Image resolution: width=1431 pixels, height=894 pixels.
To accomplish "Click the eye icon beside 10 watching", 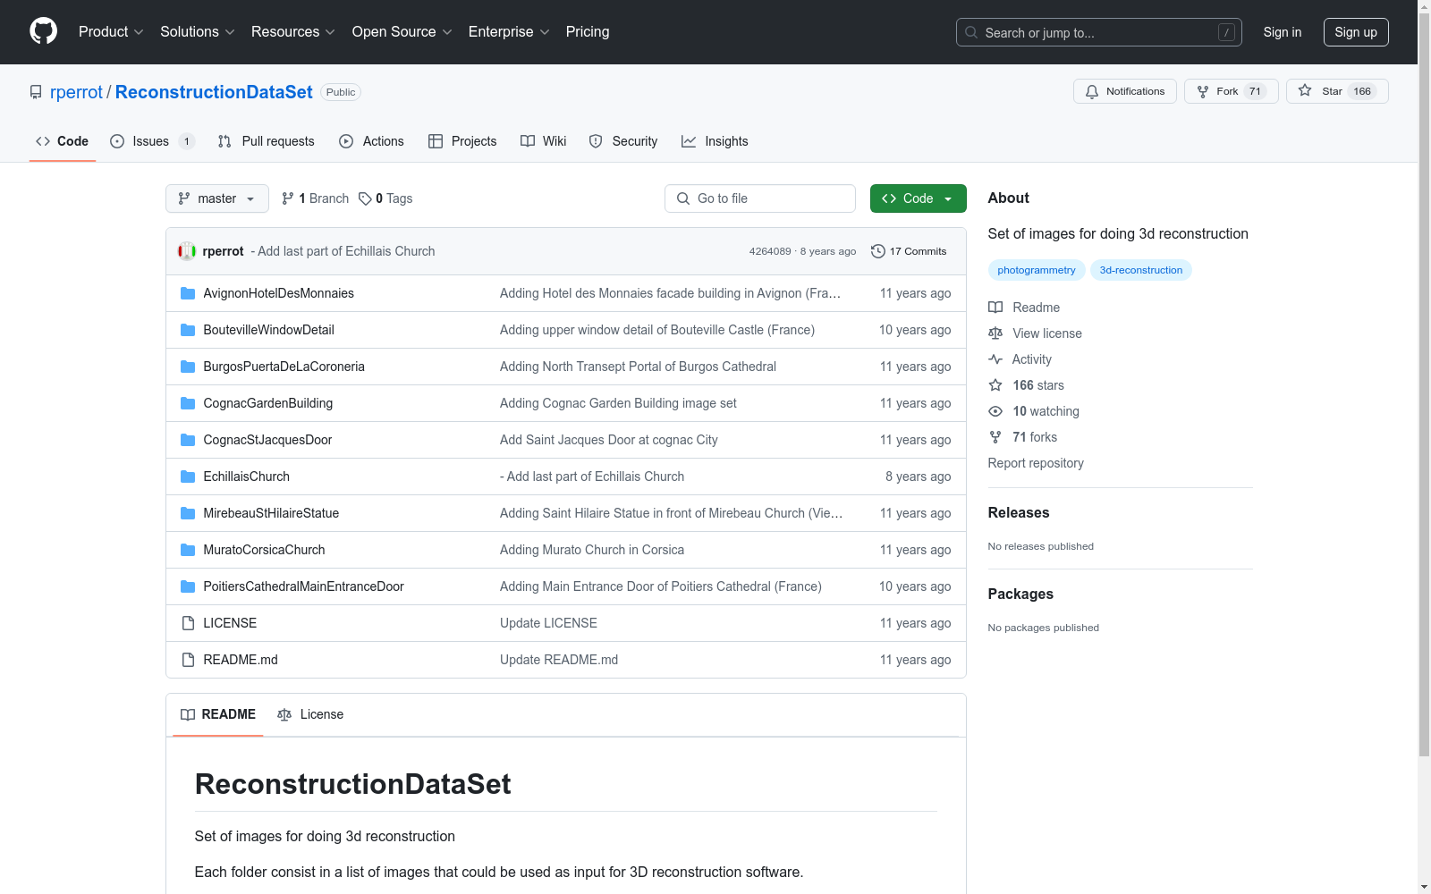I will coord(995,411).
